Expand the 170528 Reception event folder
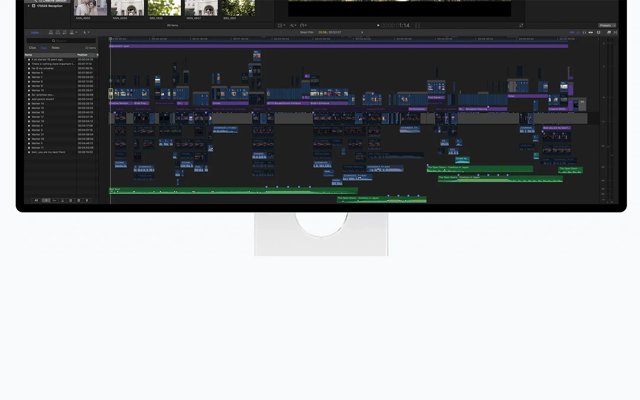640x400 pixels. coord(29,6)
